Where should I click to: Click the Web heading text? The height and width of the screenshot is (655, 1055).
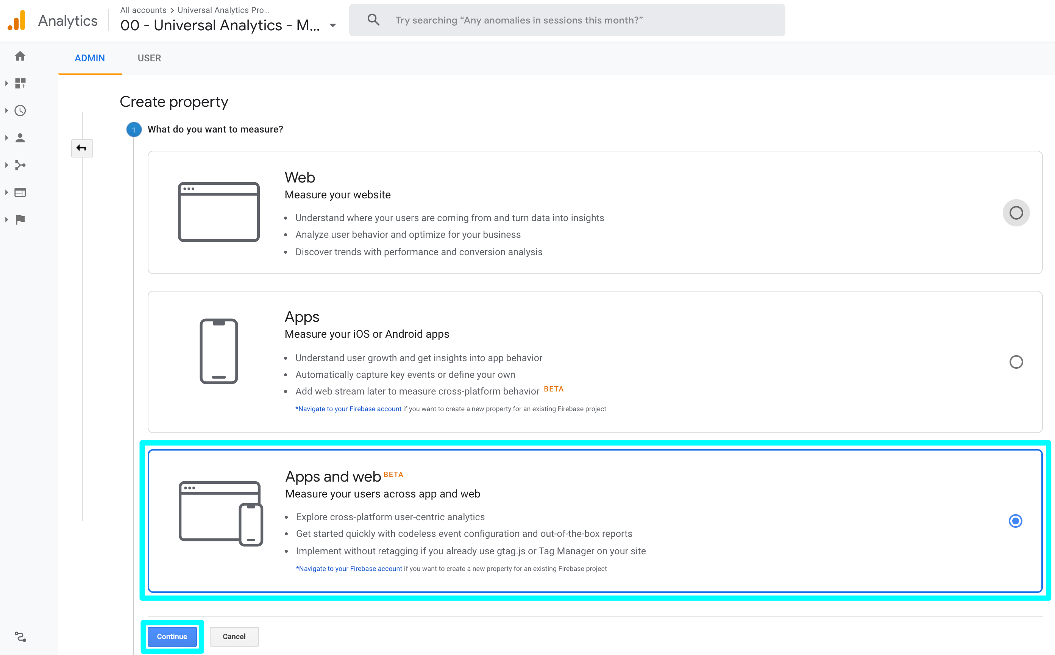[300, 178]
